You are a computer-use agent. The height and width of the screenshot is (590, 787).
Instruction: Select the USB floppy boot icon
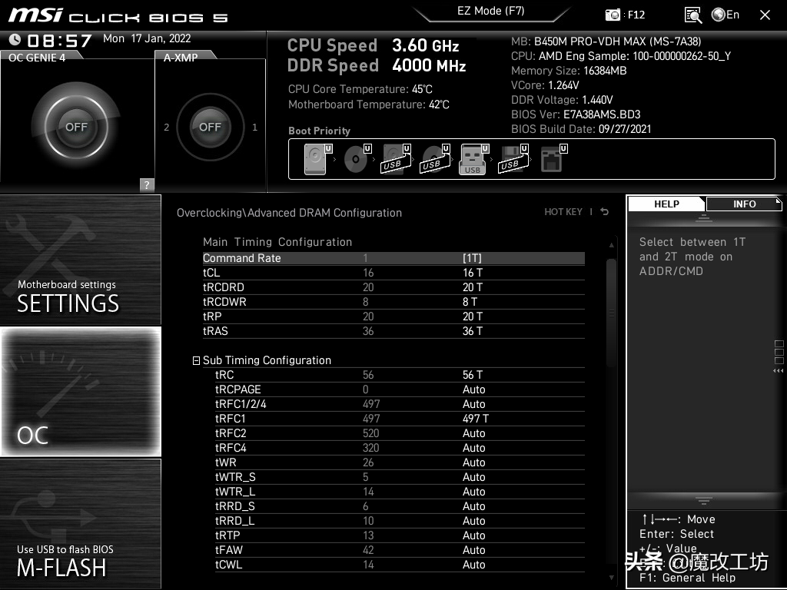(513, 158)
